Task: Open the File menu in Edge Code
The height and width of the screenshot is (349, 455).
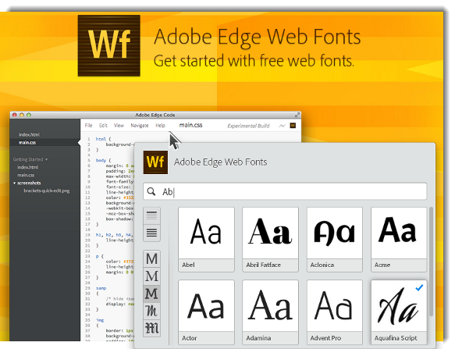Action: (88, 126)
